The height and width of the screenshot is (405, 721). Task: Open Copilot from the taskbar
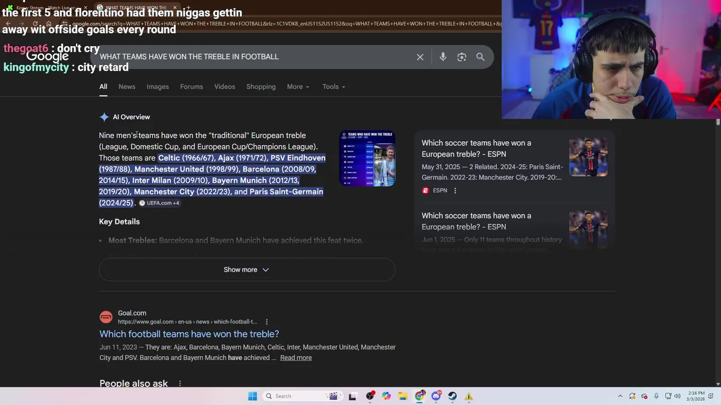[386, 396]
